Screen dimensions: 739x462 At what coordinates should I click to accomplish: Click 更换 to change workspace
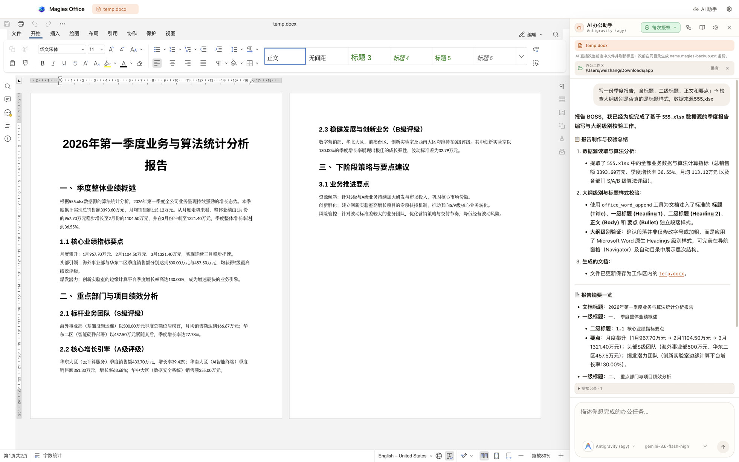point(714,68)
